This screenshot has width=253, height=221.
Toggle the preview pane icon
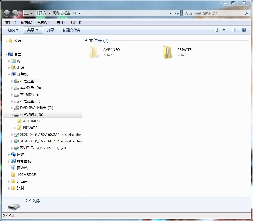coord(233,30)
